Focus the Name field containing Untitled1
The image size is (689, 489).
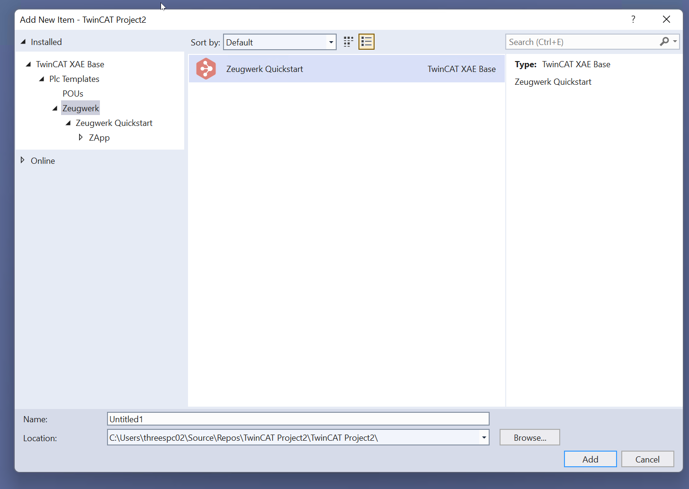pos(298,419)
